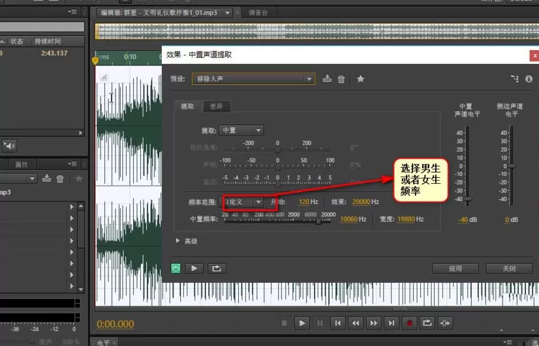Image resolution: width=539 pixels, height=346 pixels.
Task: Save preset icon next to preset dropdown
Action: [328, 79]
